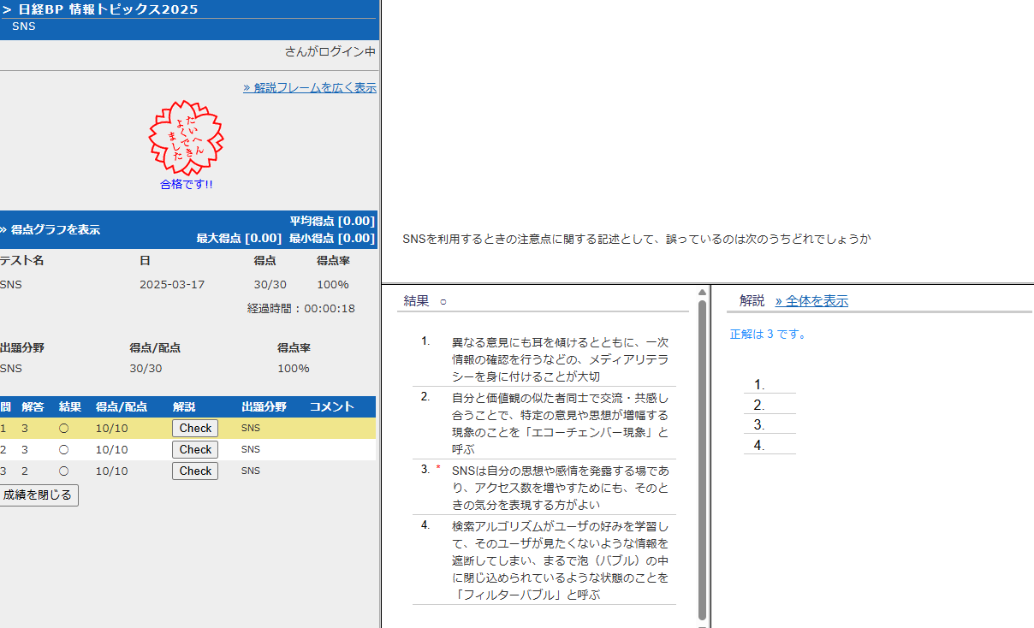The height and width of the screenshot is (628, 1034).
Task: Click the 平均得点 [0.00] value
Action: tap(332, 221)
